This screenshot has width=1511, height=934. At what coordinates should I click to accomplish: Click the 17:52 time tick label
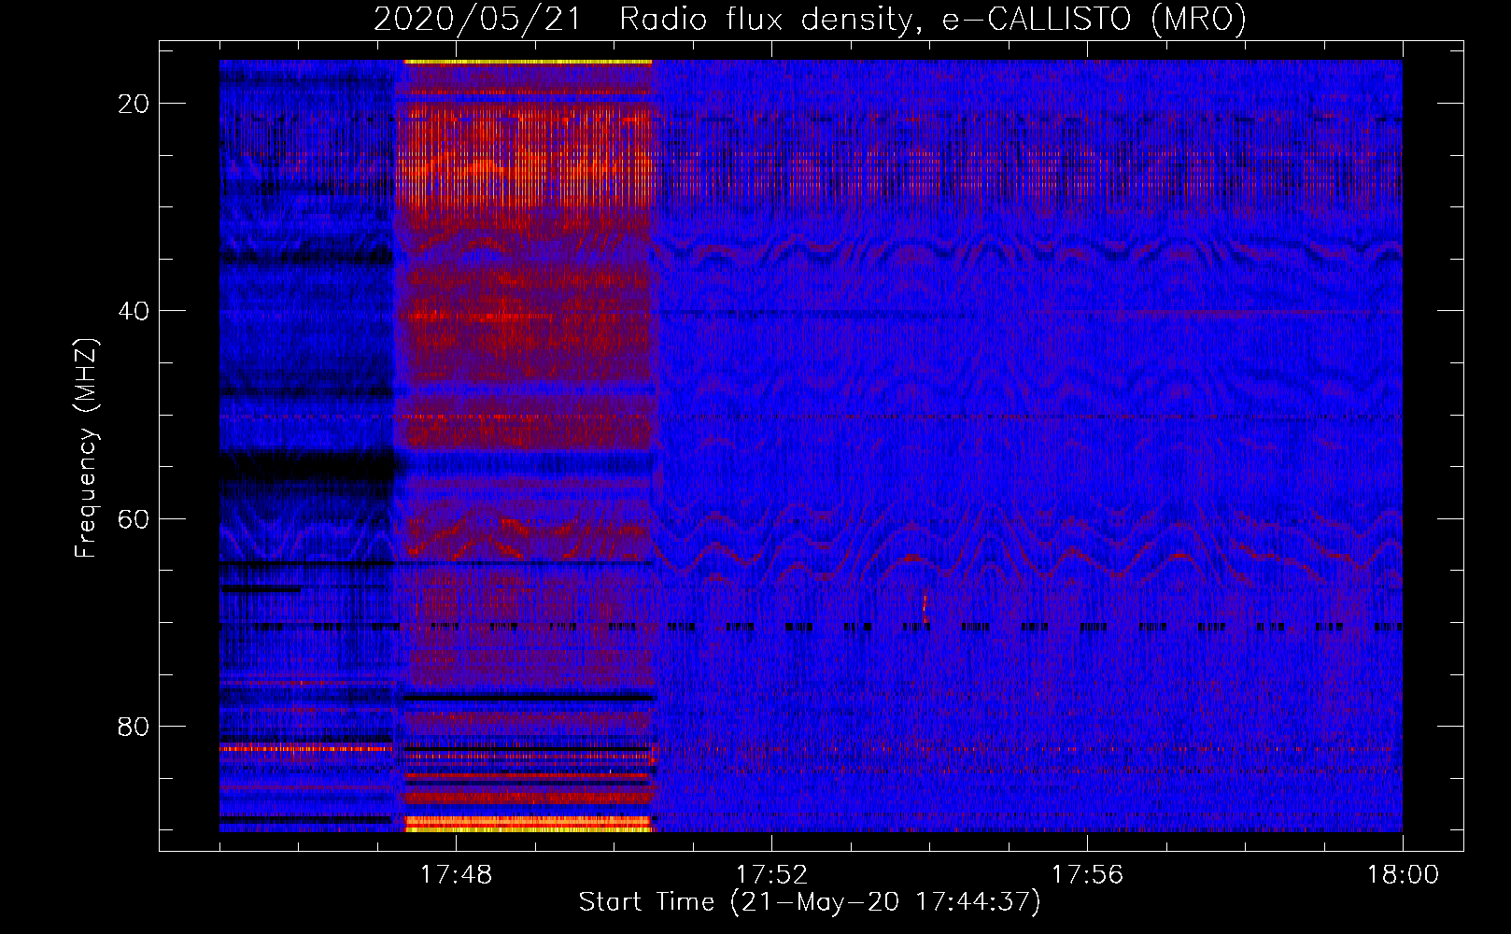coord(771,875)
